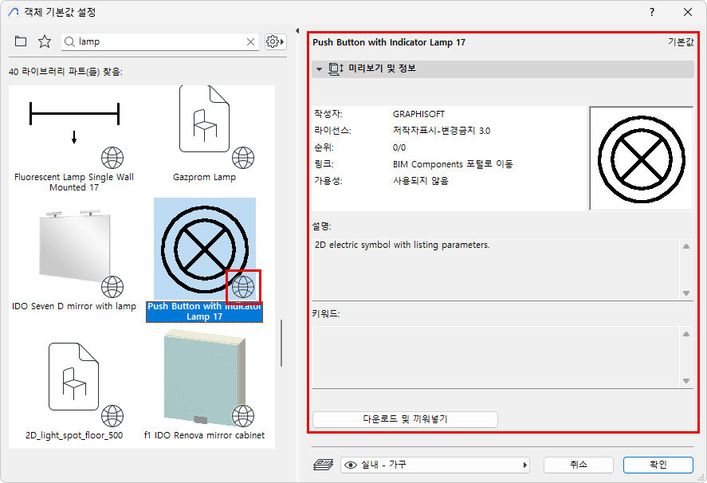Collapse the 미리보기 및 정보 panel

click(x=320, y=69)
